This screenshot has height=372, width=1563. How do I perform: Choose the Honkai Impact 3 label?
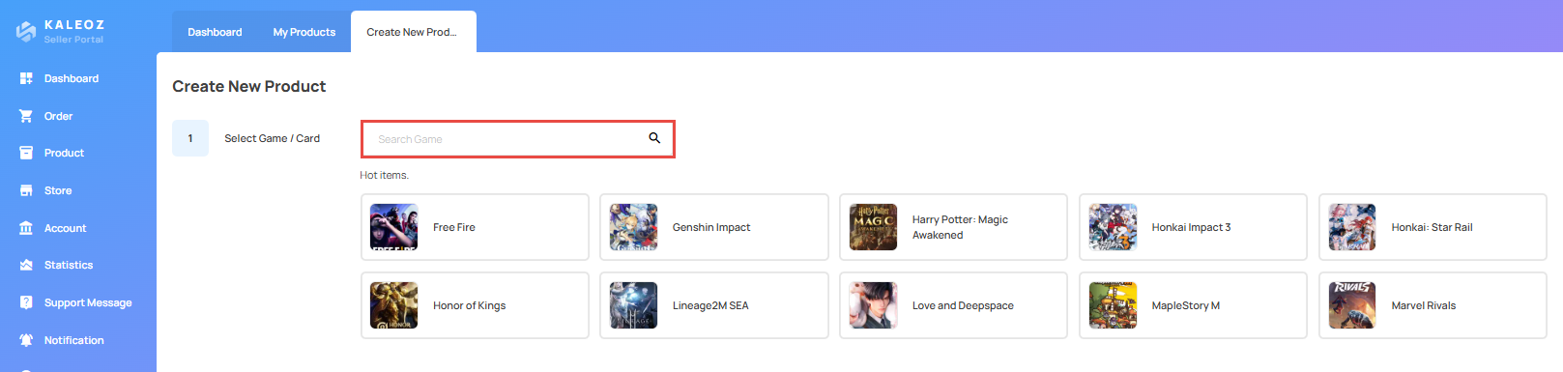[1192, 227]
